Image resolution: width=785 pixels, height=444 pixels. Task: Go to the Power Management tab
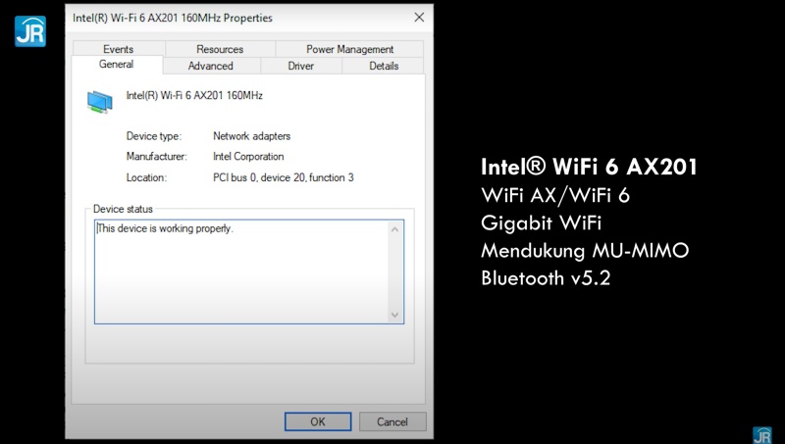(x=349, y=49)
